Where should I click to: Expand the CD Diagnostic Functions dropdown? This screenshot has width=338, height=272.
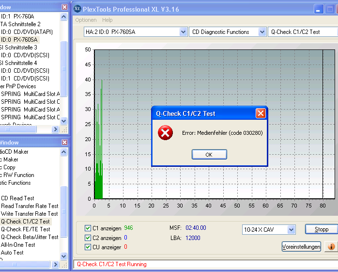point(262,32)
